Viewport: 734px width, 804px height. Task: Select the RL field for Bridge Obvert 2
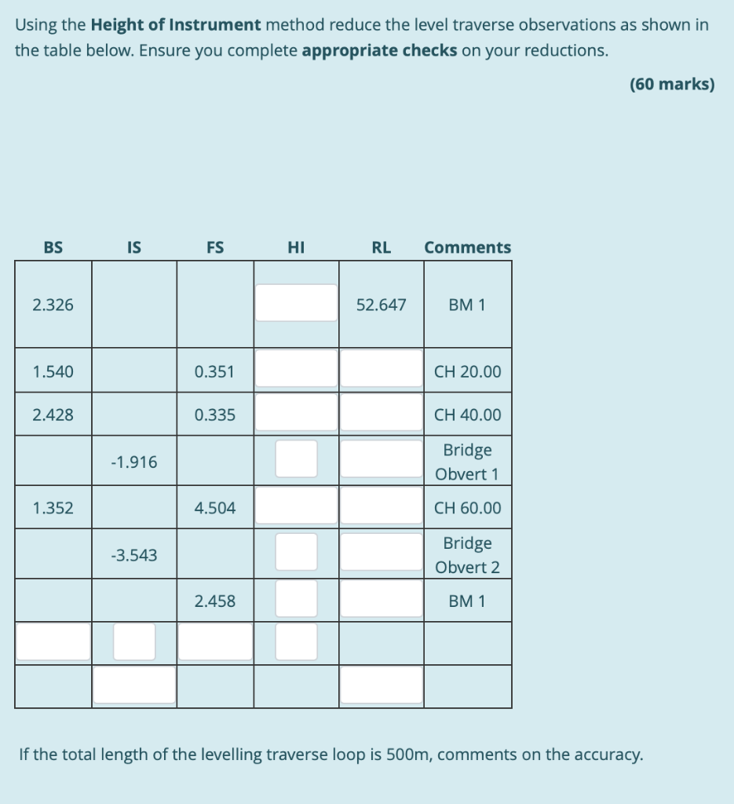[380, 550]
